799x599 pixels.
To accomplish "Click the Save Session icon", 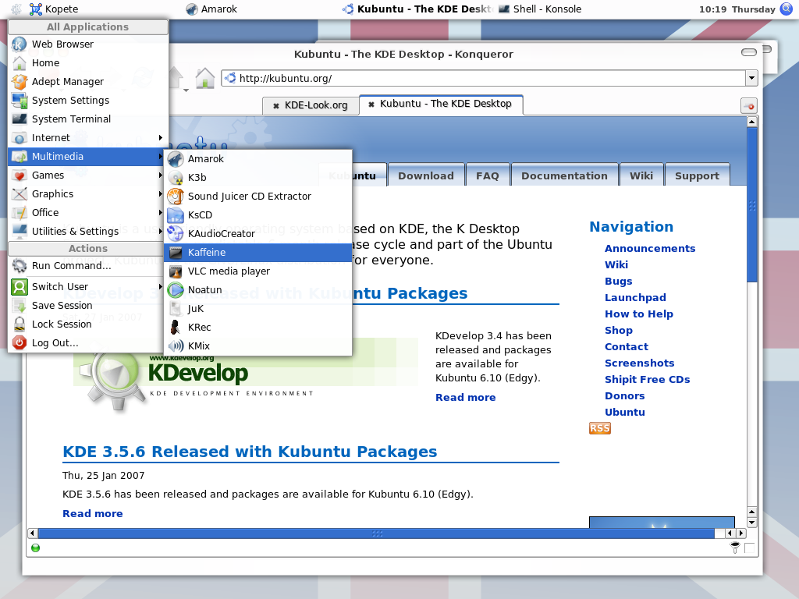I will (x=20, y=306).
